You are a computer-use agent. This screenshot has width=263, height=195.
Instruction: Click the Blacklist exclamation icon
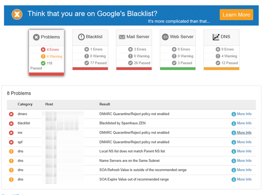pos(81,37)
